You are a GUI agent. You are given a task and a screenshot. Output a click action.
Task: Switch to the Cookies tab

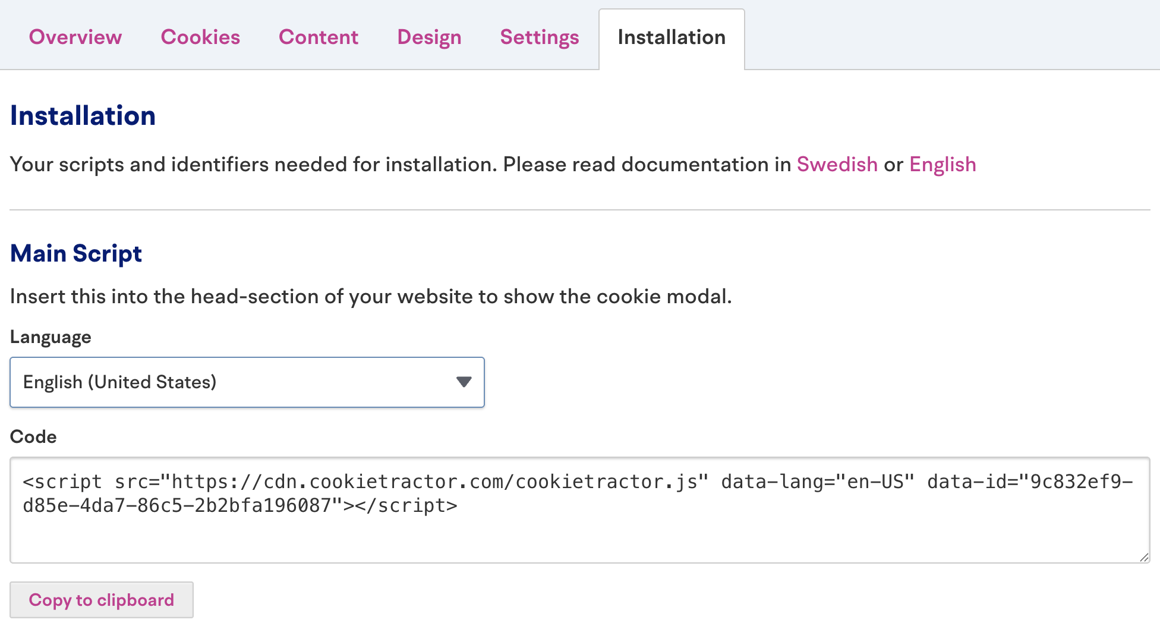[200, 37]
